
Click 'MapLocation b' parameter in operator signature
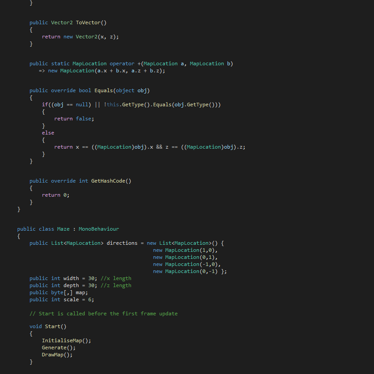point(210,64)
